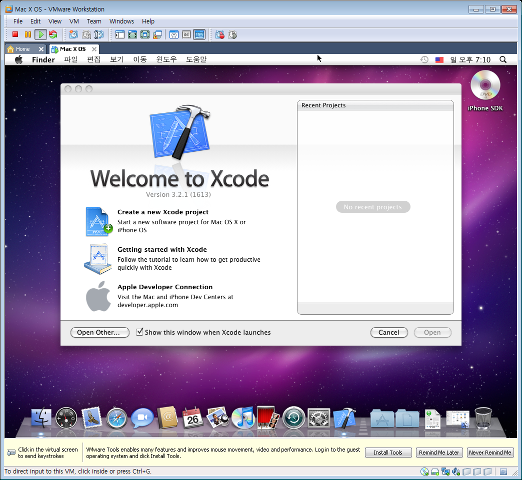The width and height of the screenshot is (522, 480).
Task: Click the No recent projects label
Action: click(x=373, y=207)
